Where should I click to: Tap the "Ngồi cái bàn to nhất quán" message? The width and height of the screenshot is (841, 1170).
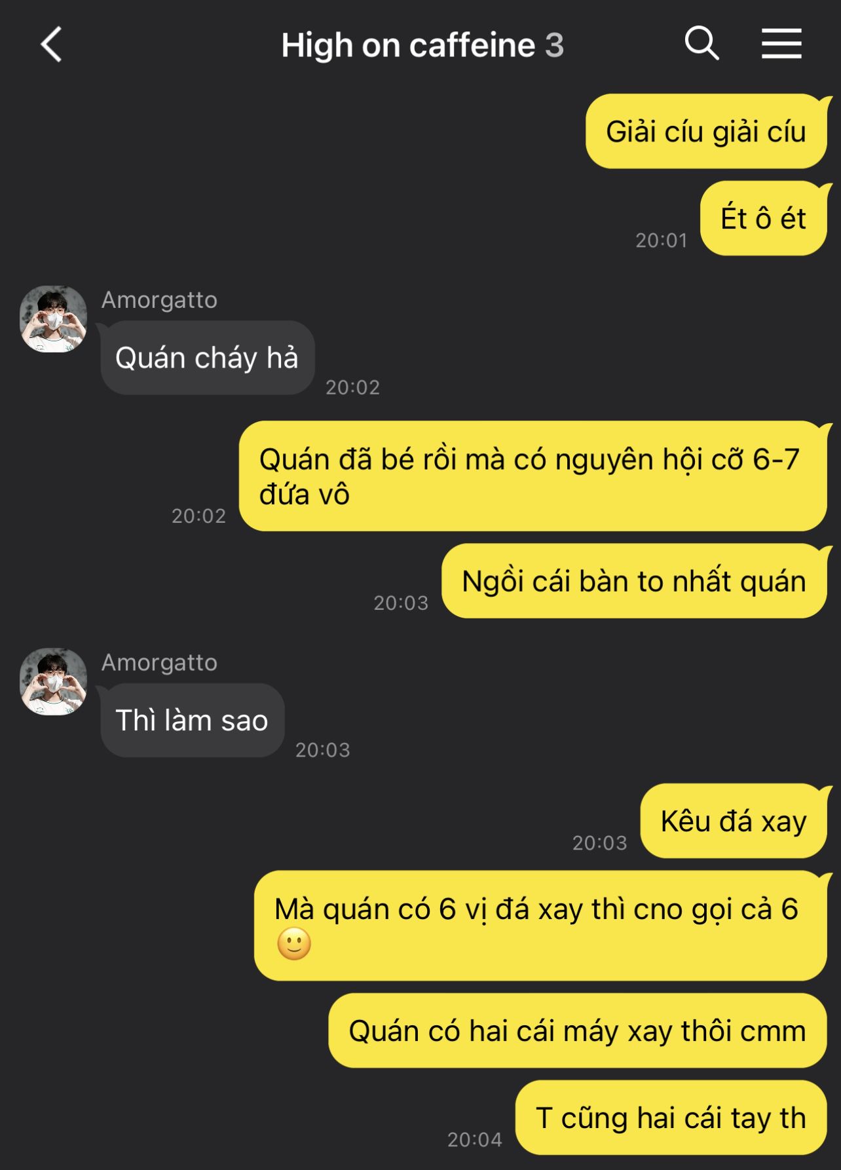point(634,580)
